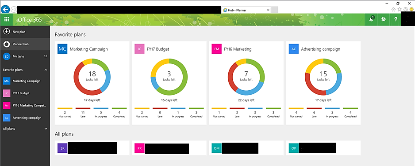The image size is (415, 166).
Task: Expand the All plans sidebar chevron
Action: tap(46, 129)
